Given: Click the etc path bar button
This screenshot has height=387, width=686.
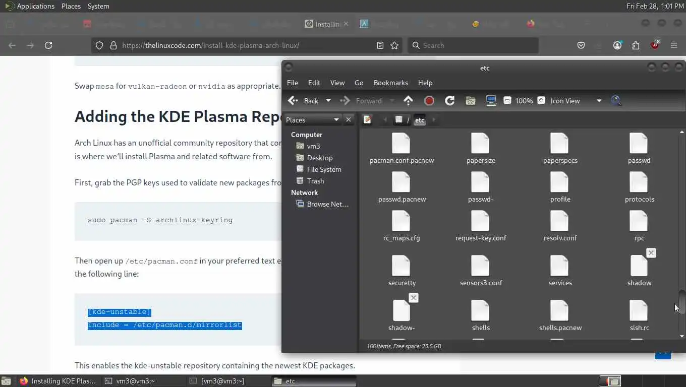Looking at the screenshot, I should point(420,120).
